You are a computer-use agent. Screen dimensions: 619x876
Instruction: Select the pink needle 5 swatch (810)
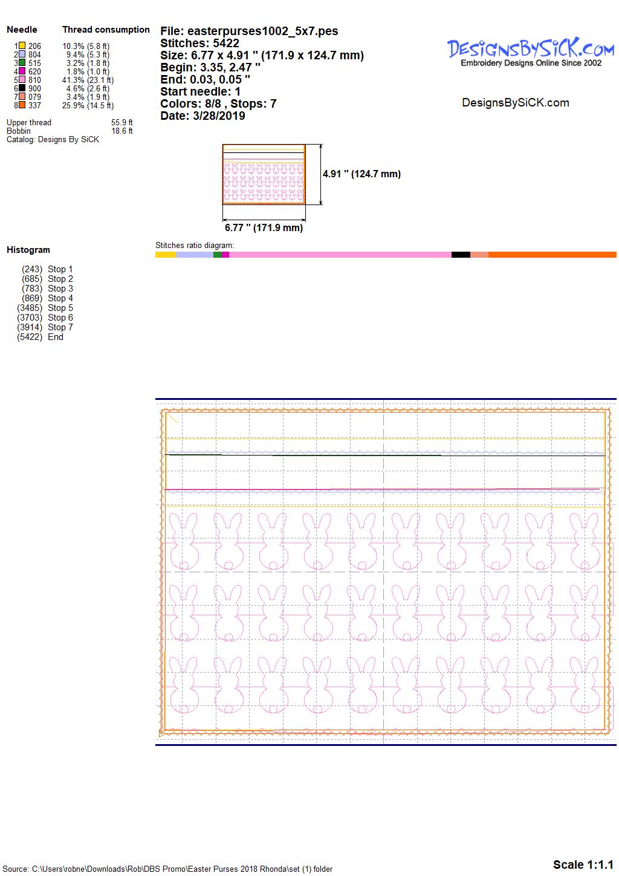22,79
